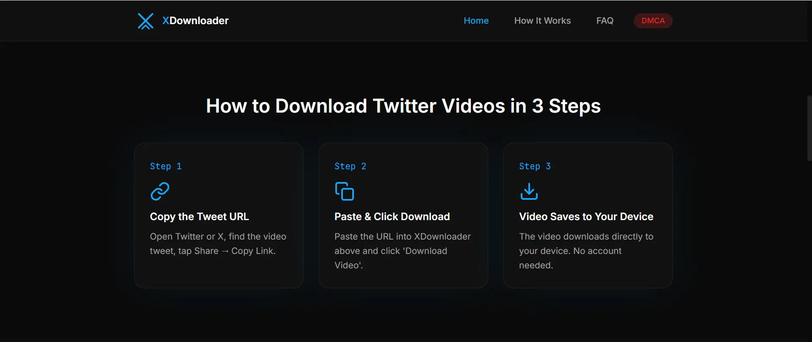The width and height of the screenshot is (812, 342).
Task: Click the 'The video downloads directly to' description
Action: 586,251
